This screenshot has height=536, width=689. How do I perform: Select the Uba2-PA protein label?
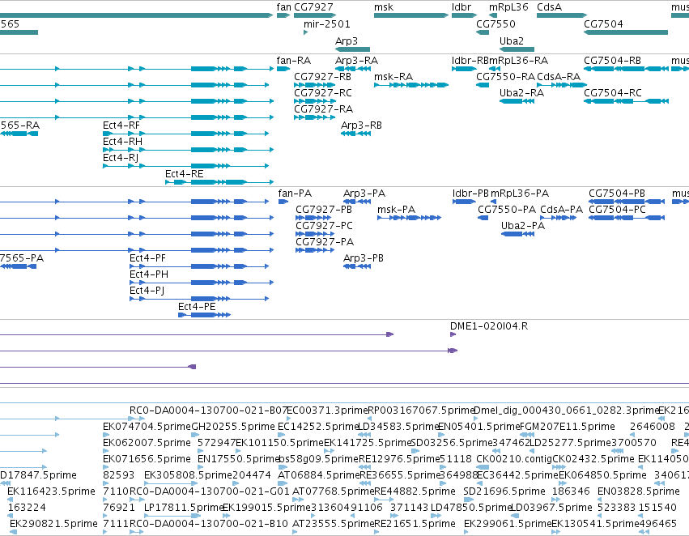pos(523,225)
